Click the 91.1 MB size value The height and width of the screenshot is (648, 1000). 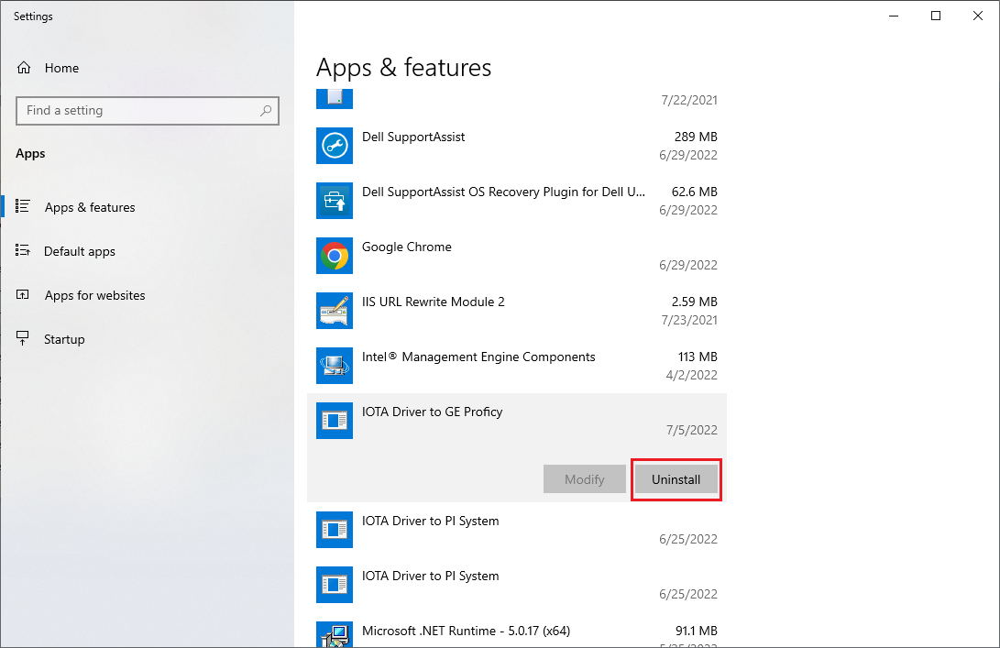(x=697, y=631)
